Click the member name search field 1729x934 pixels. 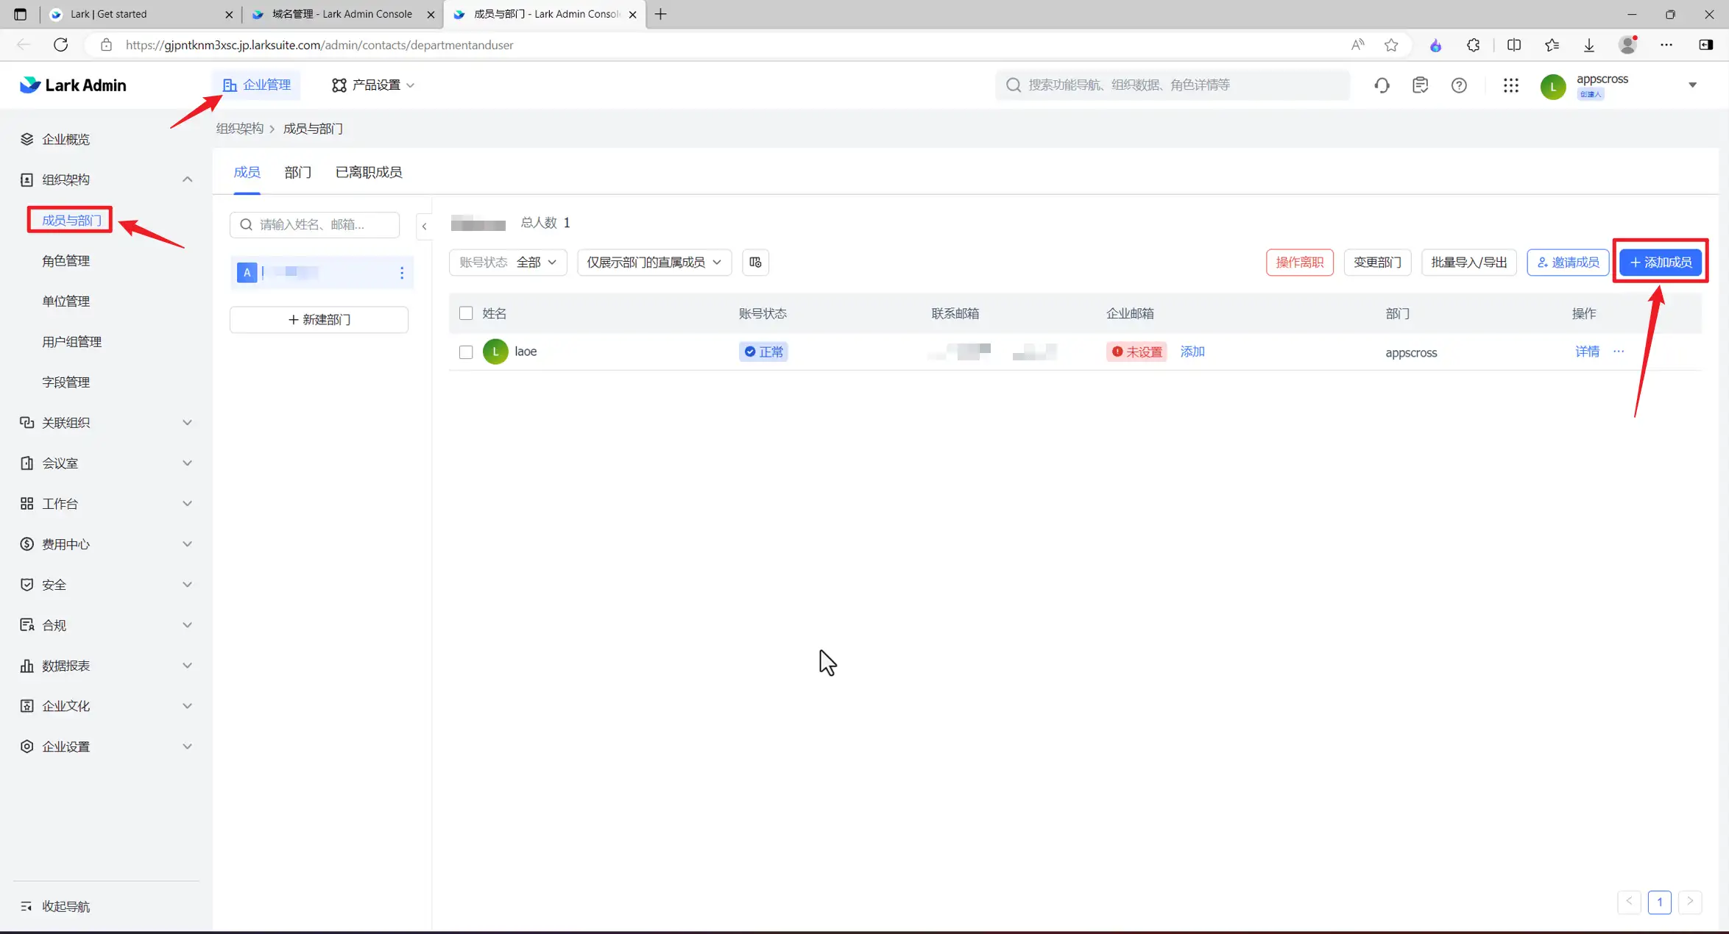(x=315, y=224)
